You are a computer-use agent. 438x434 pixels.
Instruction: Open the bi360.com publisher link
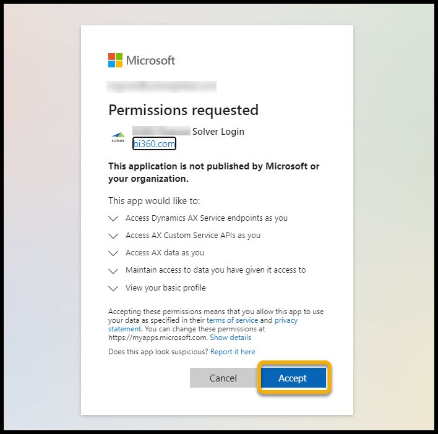click(x=154, y=143)
